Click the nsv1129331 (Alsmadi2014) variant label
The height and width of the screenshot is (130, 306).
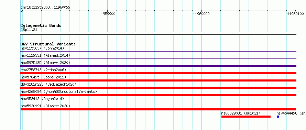(x=45, y=55)
